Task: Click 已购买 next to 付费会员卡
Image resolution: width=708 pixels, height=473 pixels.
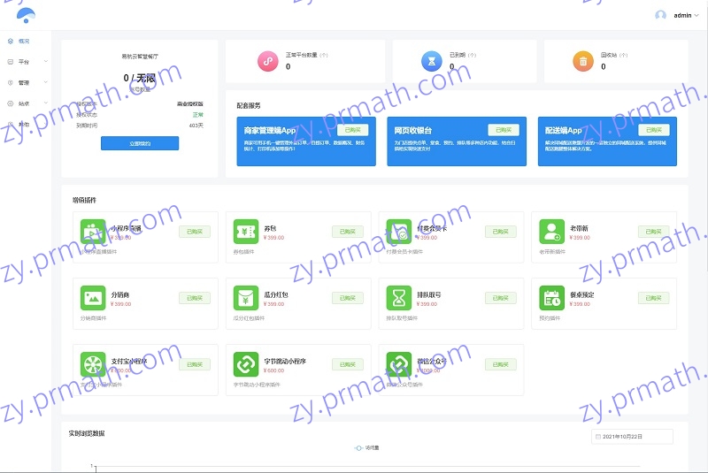Action: [501, 232]
